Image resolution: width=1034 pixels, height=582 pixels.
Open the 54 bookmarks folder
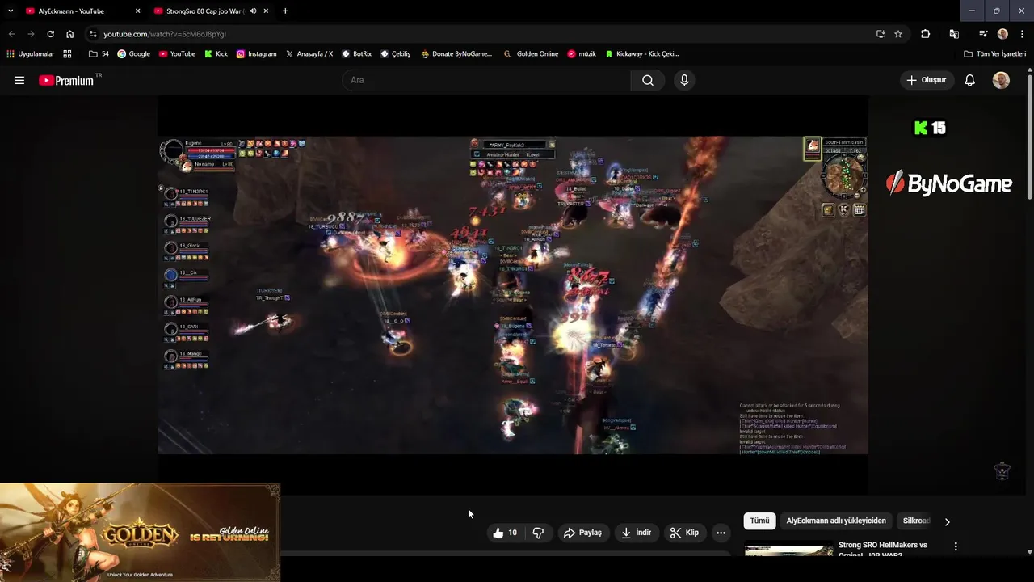(99, 54)
